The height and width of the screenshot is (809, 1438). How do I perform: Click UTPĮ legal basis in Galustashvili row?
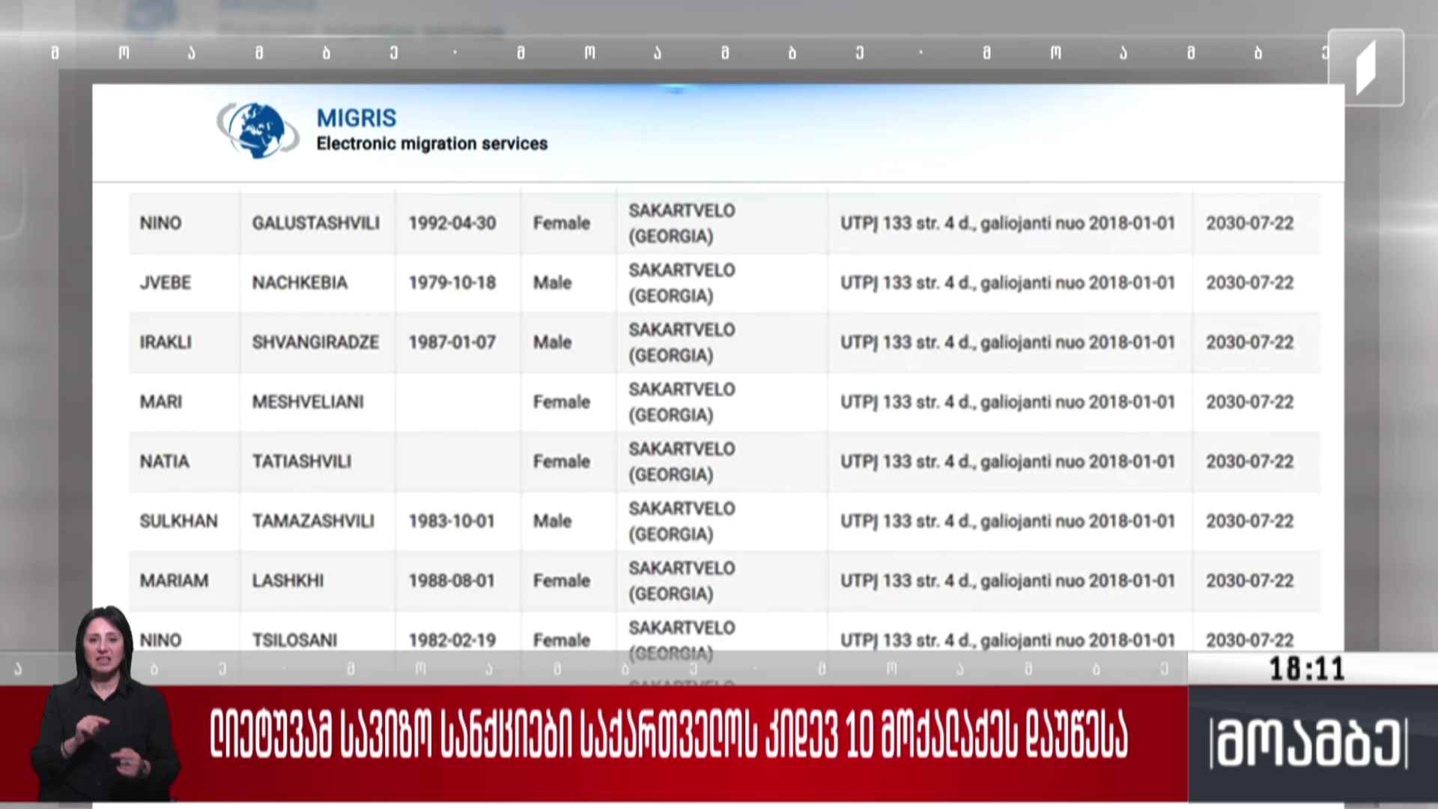1007,223
